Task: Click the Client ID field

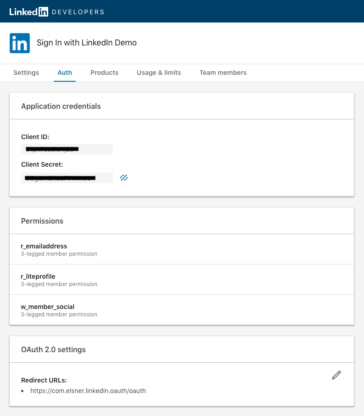Action: coord(67,149)
